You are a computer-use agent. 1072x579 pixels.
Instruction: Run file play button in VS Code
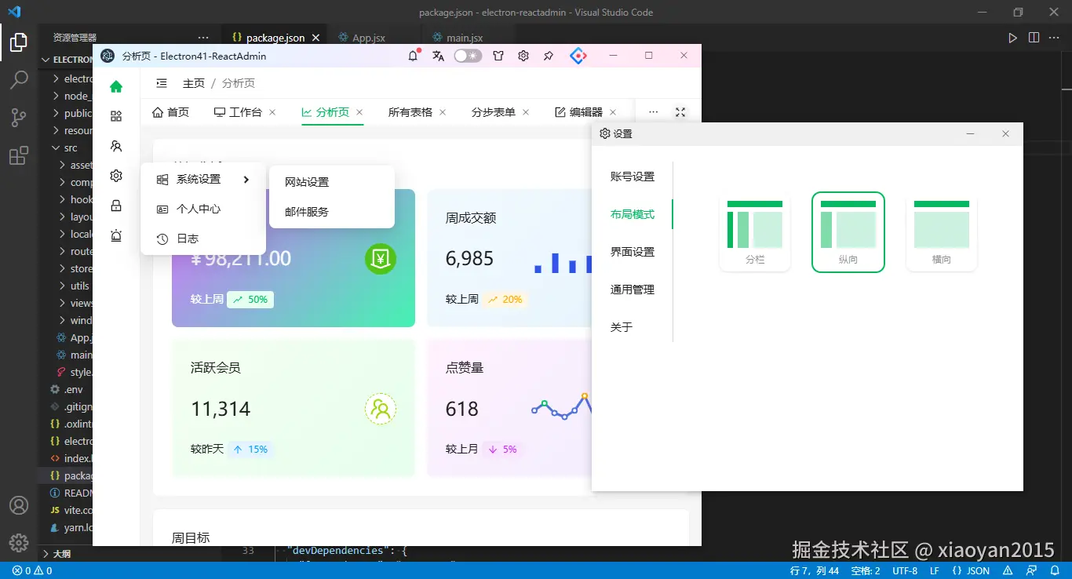click(1013, 38)
